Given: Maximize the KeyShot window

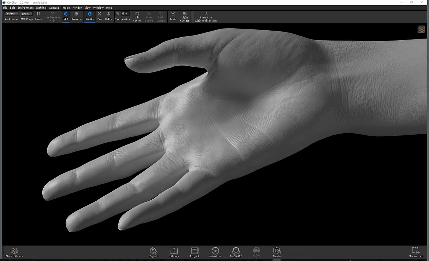Looking at the screenshot, I should point(412,2).
